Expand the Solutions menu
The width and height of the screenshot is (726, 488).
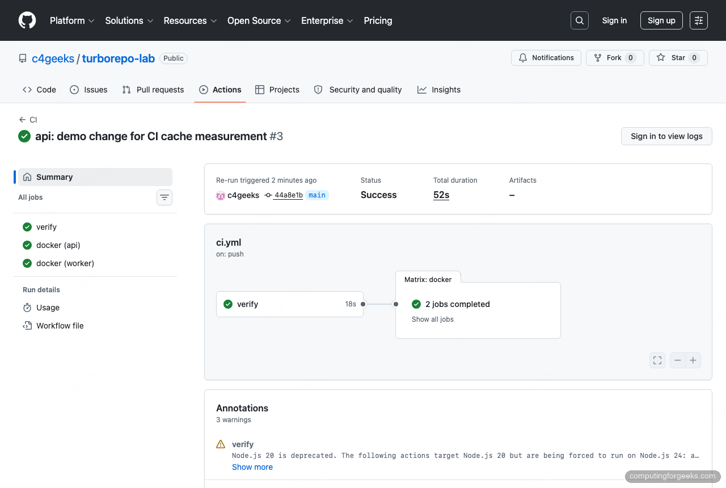coord(129,20)
